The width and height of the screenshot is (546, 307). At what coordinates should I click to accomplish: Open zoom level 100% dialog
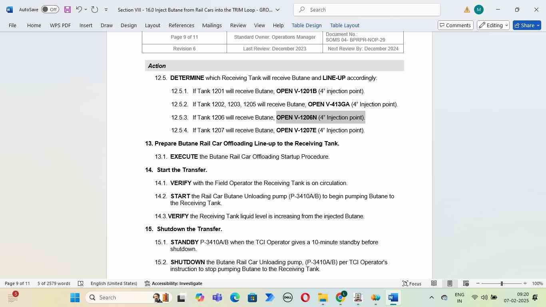pyautogui.click(x=537, y=283)
